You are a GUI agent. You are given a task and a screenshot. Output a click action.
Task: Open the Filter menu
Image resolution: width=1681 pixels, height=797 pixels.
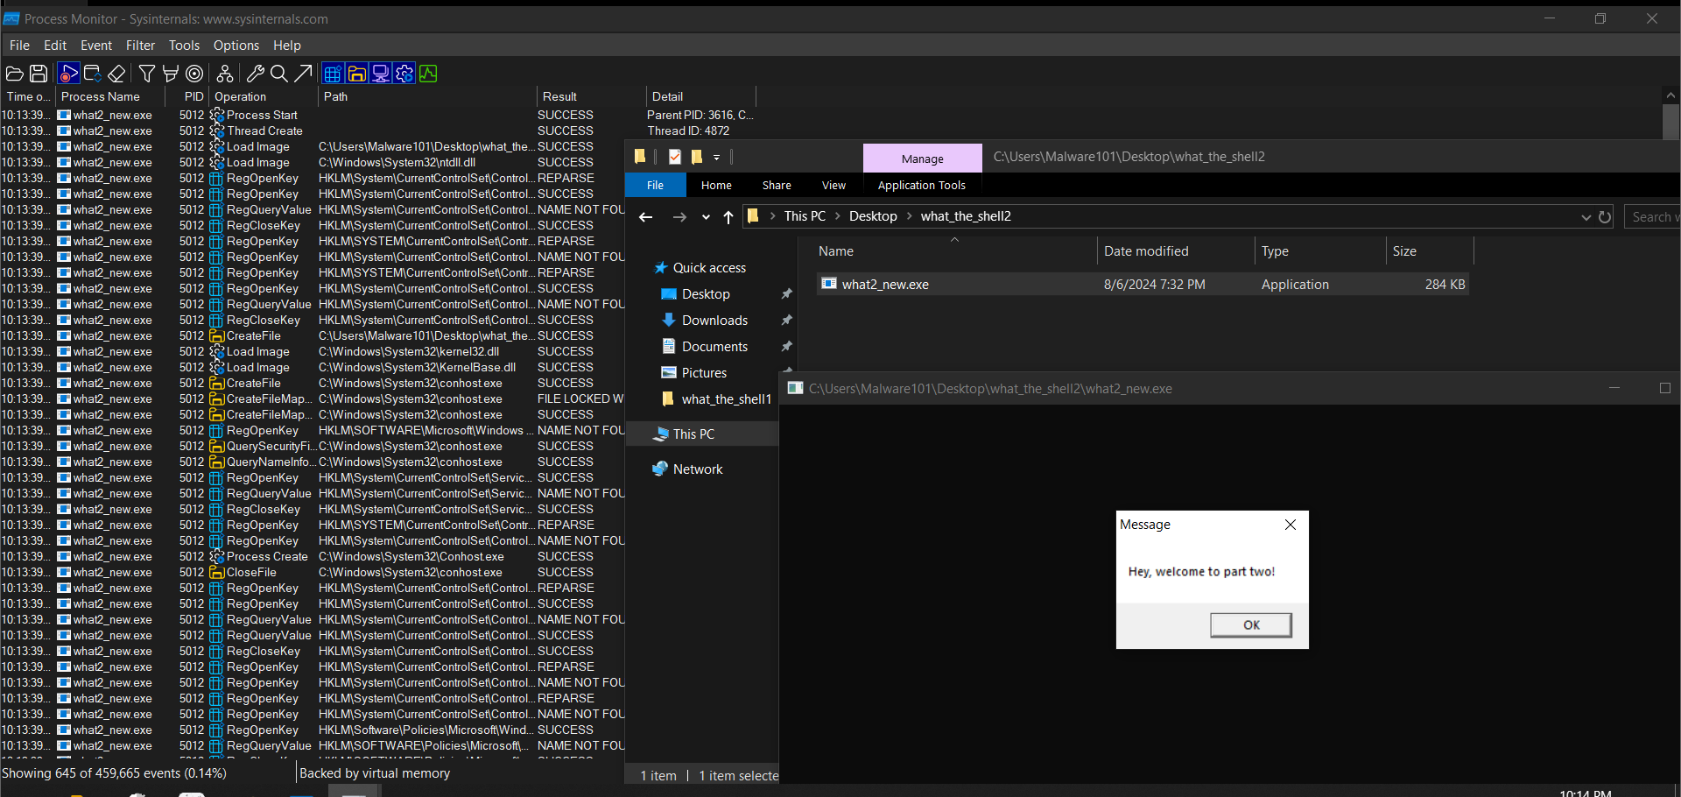[140, 46]
